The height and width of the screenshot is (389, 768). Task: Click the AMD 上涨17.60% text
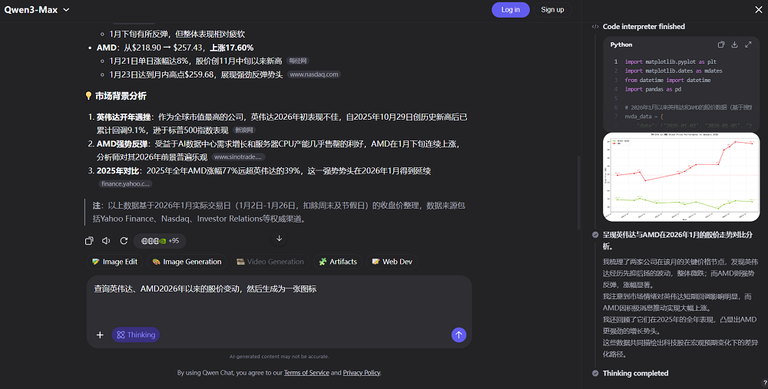175,48
